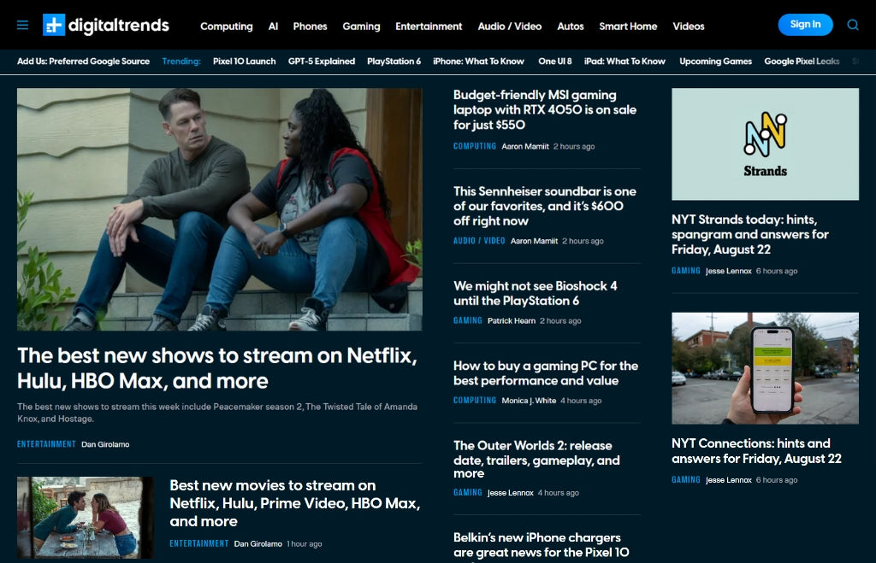Click the NYT Connections phone photo
The width and height of the screenshot is (876, 563).
765,367
